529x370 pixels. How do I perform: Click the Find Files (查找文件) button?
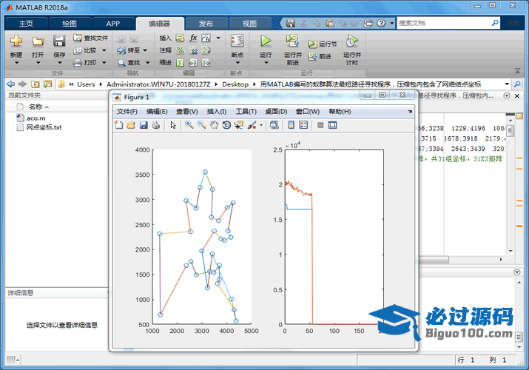(x=91, y=38)
